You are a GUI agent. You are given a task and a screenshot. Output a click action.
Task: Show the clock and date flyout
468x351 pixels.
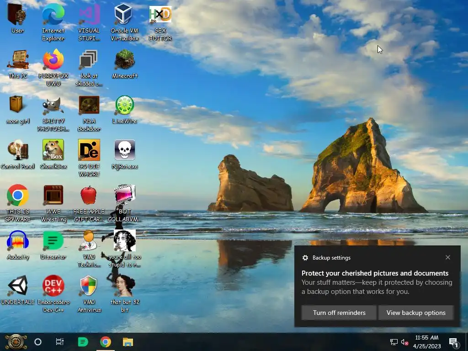click(x=427, y=342)
